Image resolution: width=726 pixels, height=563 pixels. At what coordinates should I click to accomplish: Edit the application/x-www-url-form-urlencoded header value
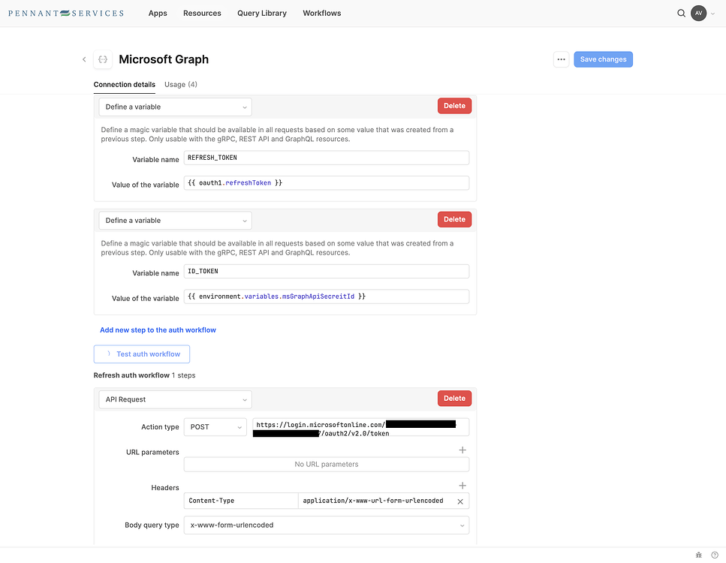[375, 501]
